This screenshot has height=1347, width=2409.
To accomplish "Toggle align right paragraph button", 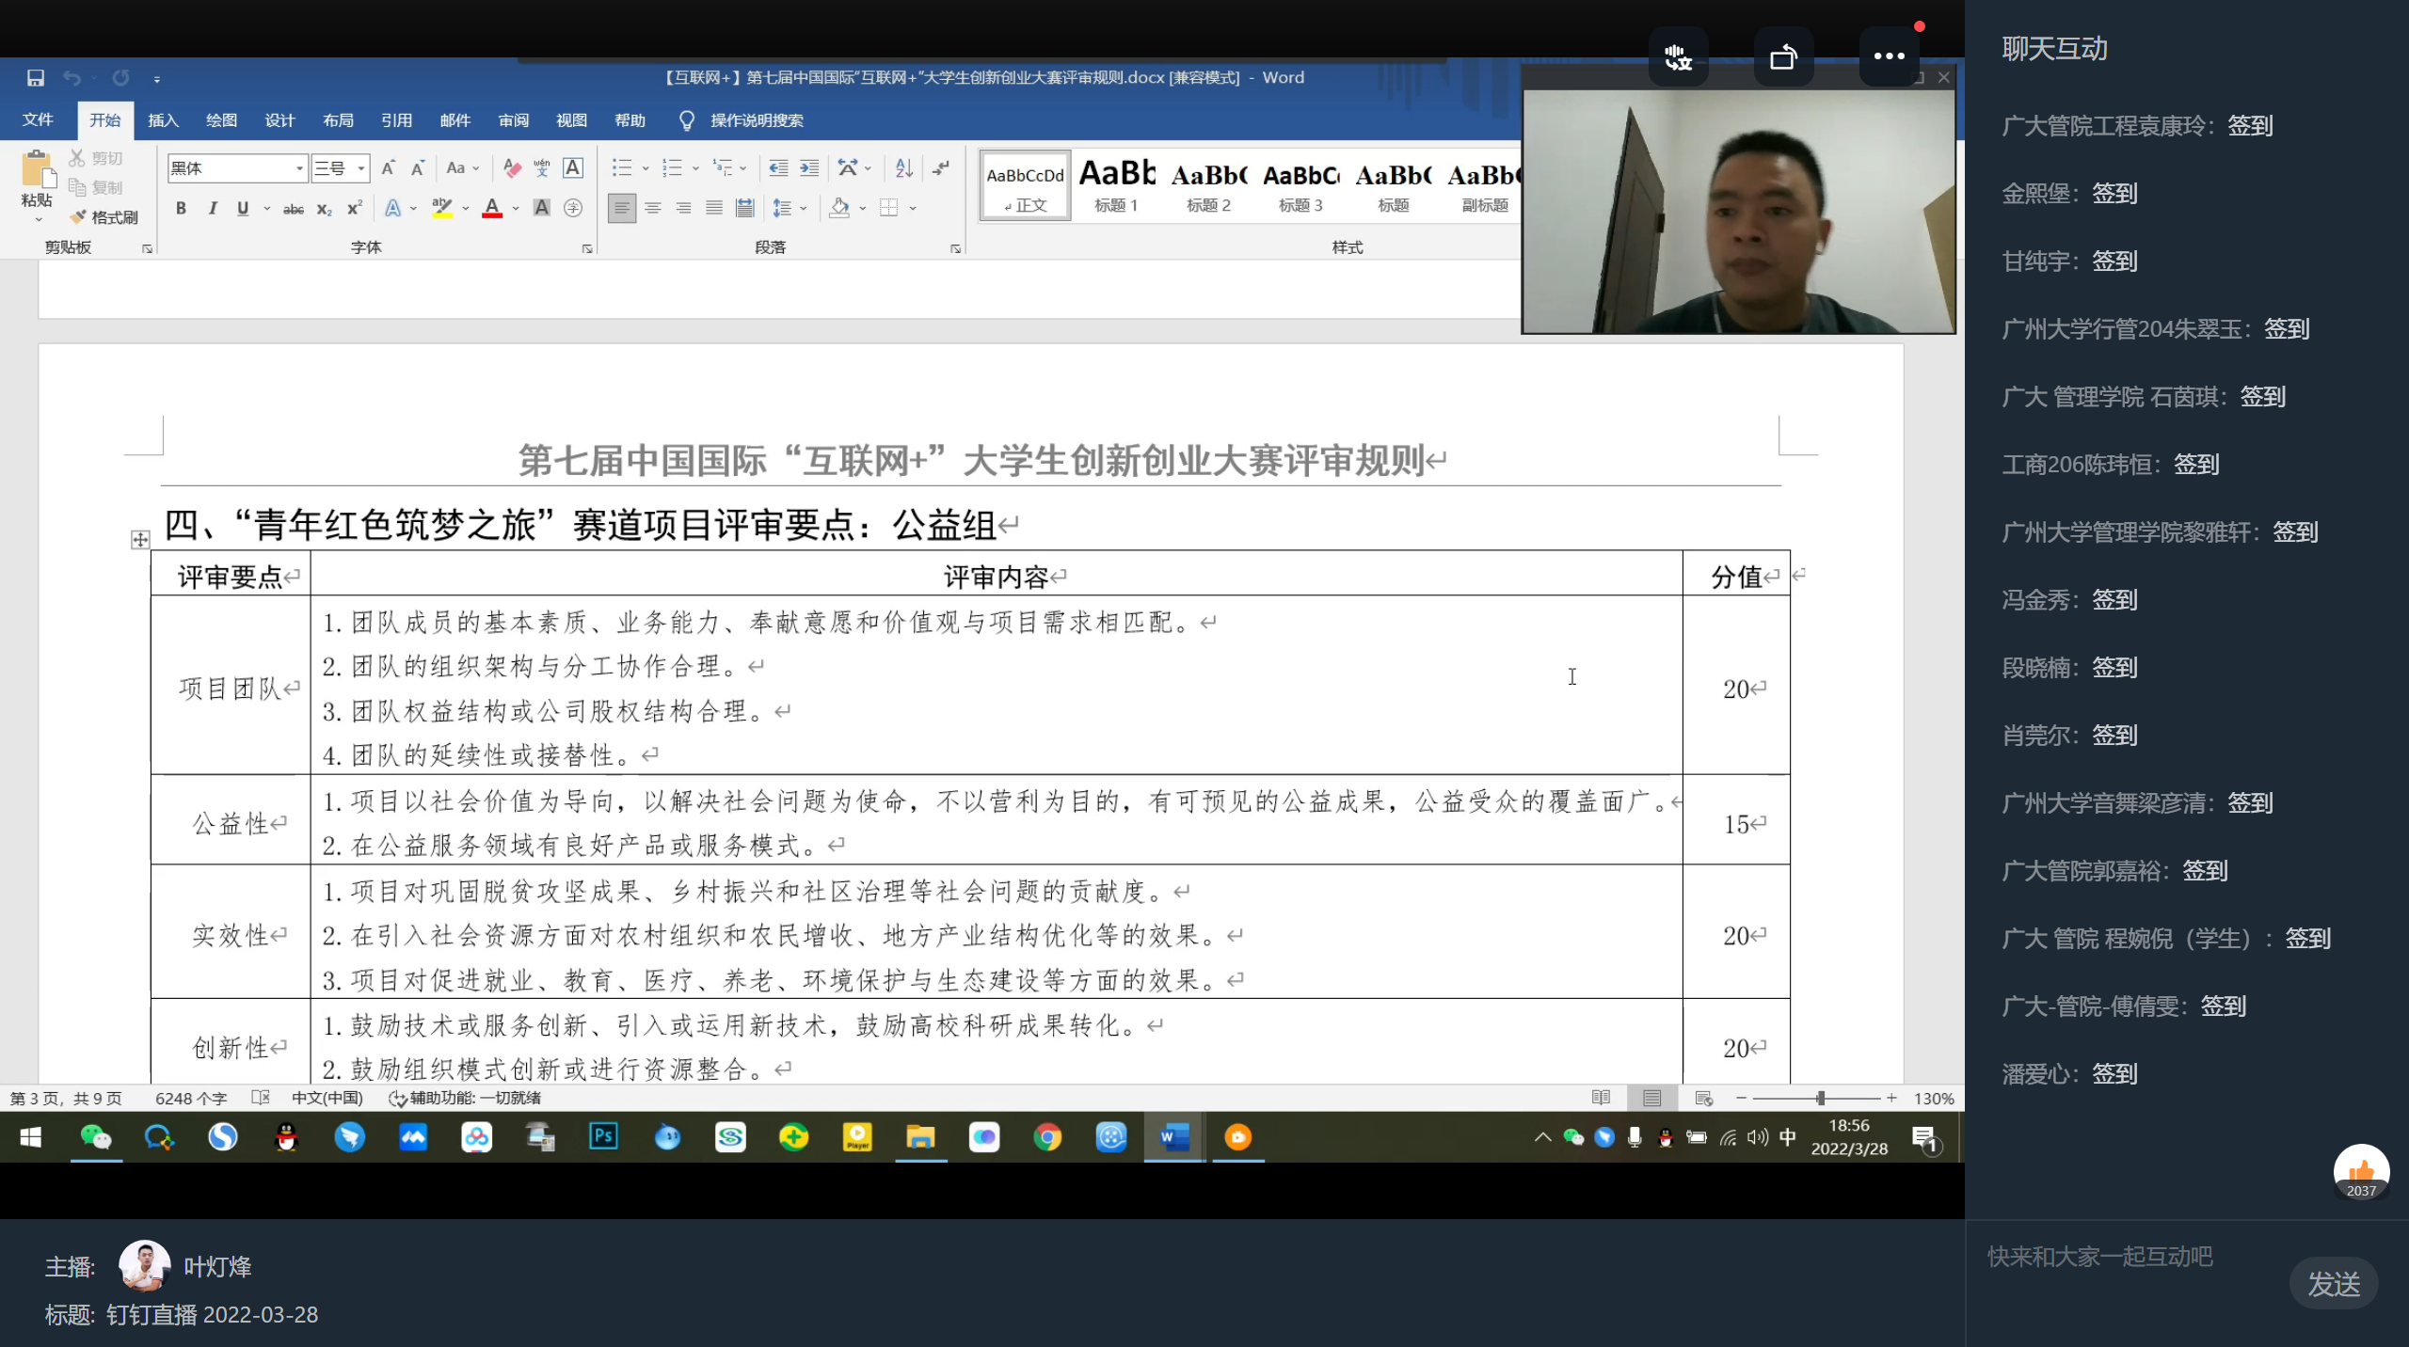I will [x=683, y=208].
